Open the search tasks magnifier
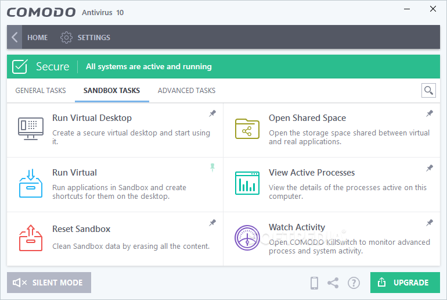This screenshot has width=447, height=300. (x=428, y=91)
